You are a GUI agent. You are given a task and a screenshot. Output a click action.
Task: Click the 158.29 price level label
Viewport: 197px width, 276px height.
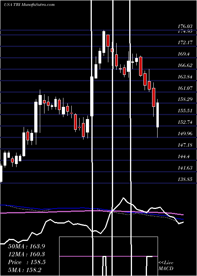click(x=185, y=99)
